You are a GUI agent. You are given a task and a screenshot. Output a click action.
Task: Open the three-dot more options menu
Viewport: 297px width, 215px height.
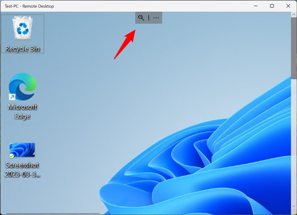tap(156, 18)
